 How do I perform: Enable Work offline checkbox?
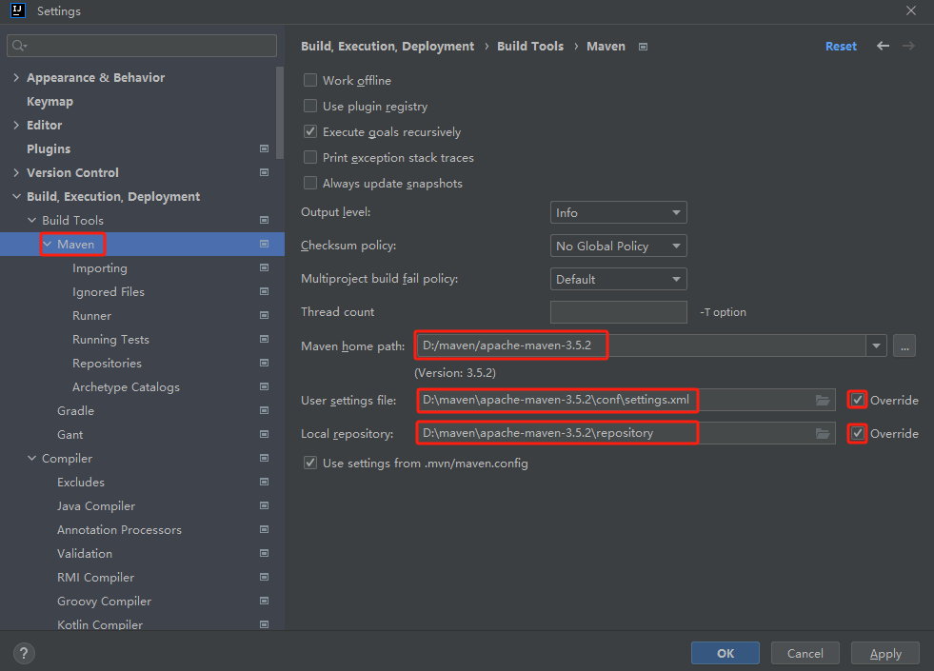(x=310, y=80)
